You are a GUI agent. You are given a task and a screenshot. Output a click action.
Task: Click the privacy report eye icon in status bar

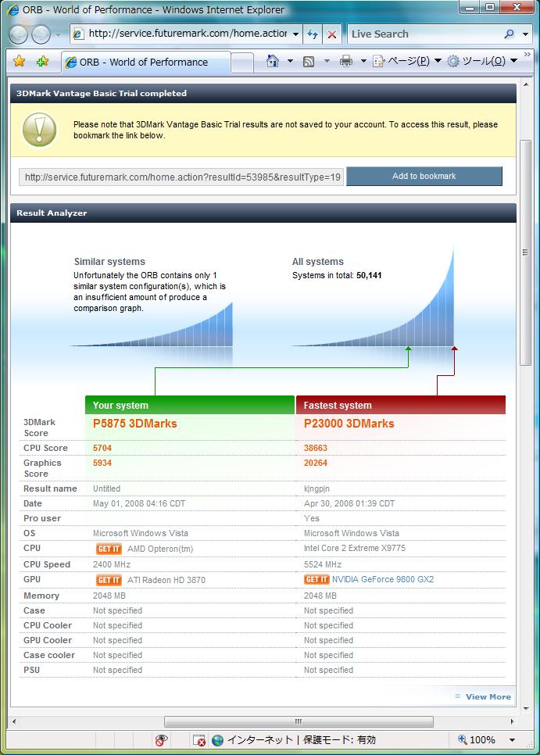(x=162, y=740)
